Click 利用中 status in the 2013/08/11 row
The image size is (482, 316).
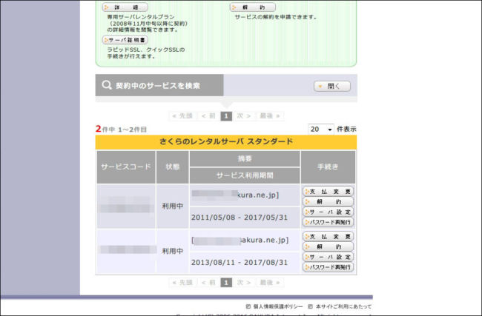(x=173, y=252)
